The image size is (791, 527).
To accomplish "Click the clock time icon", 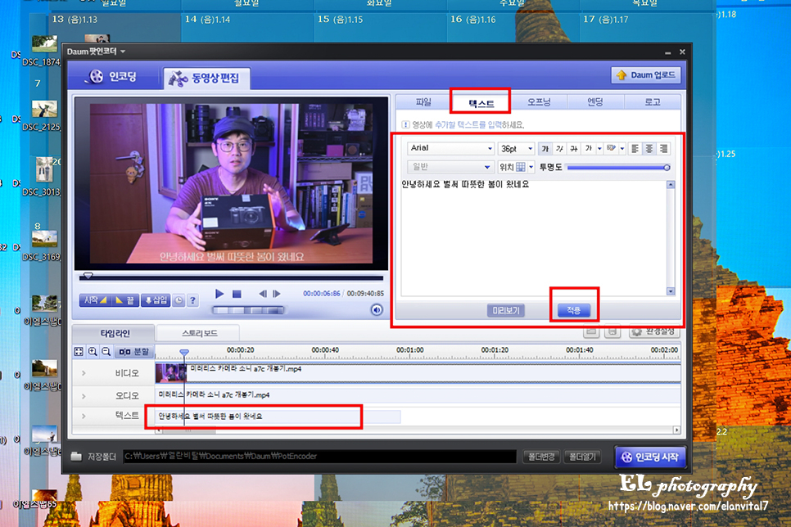I will point(179,300).
